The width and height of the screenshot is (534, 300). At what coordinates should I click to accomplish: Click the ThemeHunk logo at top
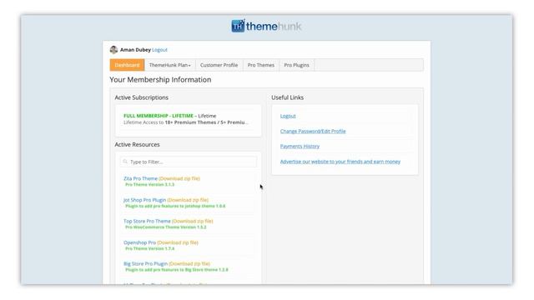point(266,26)
